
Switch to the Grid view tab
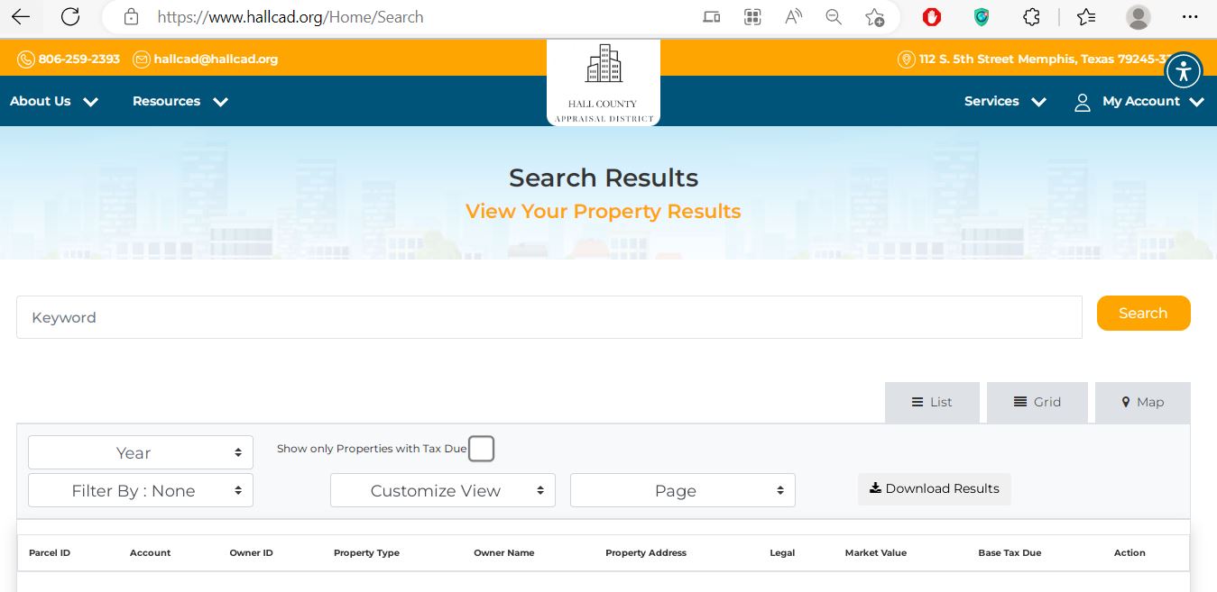[x=1037, y=403]
